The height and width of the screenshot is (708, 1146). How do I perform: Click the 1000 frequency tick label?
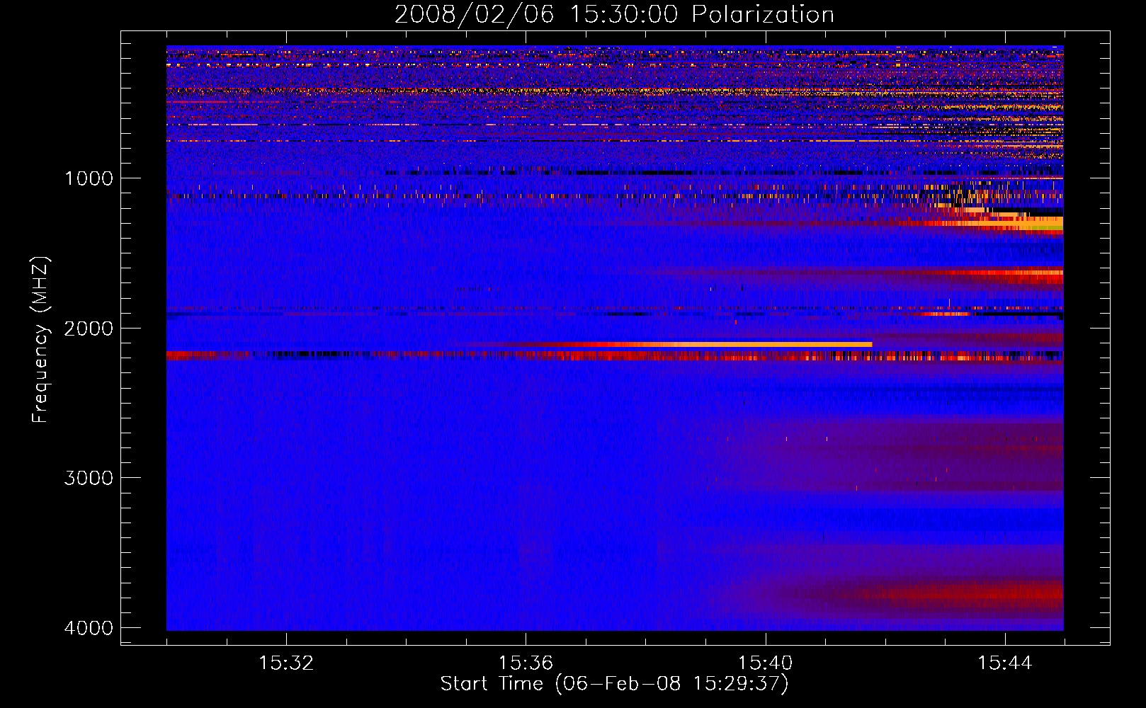coord(89,178)
